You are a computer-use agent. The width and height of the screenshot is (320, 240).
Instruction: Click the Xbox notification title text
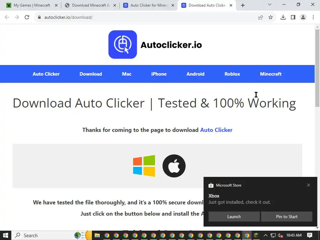click(x=214, y=196)
